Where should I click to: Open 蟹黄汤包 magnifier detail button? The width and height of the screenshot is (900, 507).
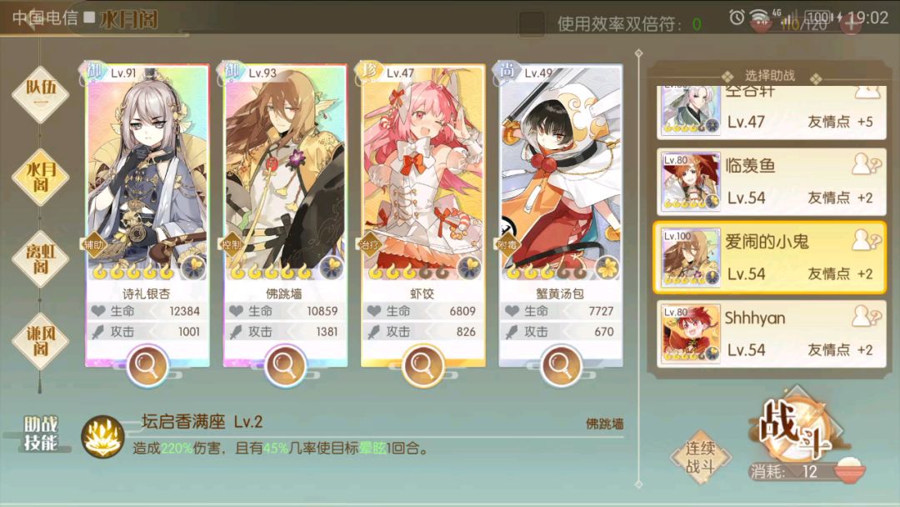coord(561,364)
